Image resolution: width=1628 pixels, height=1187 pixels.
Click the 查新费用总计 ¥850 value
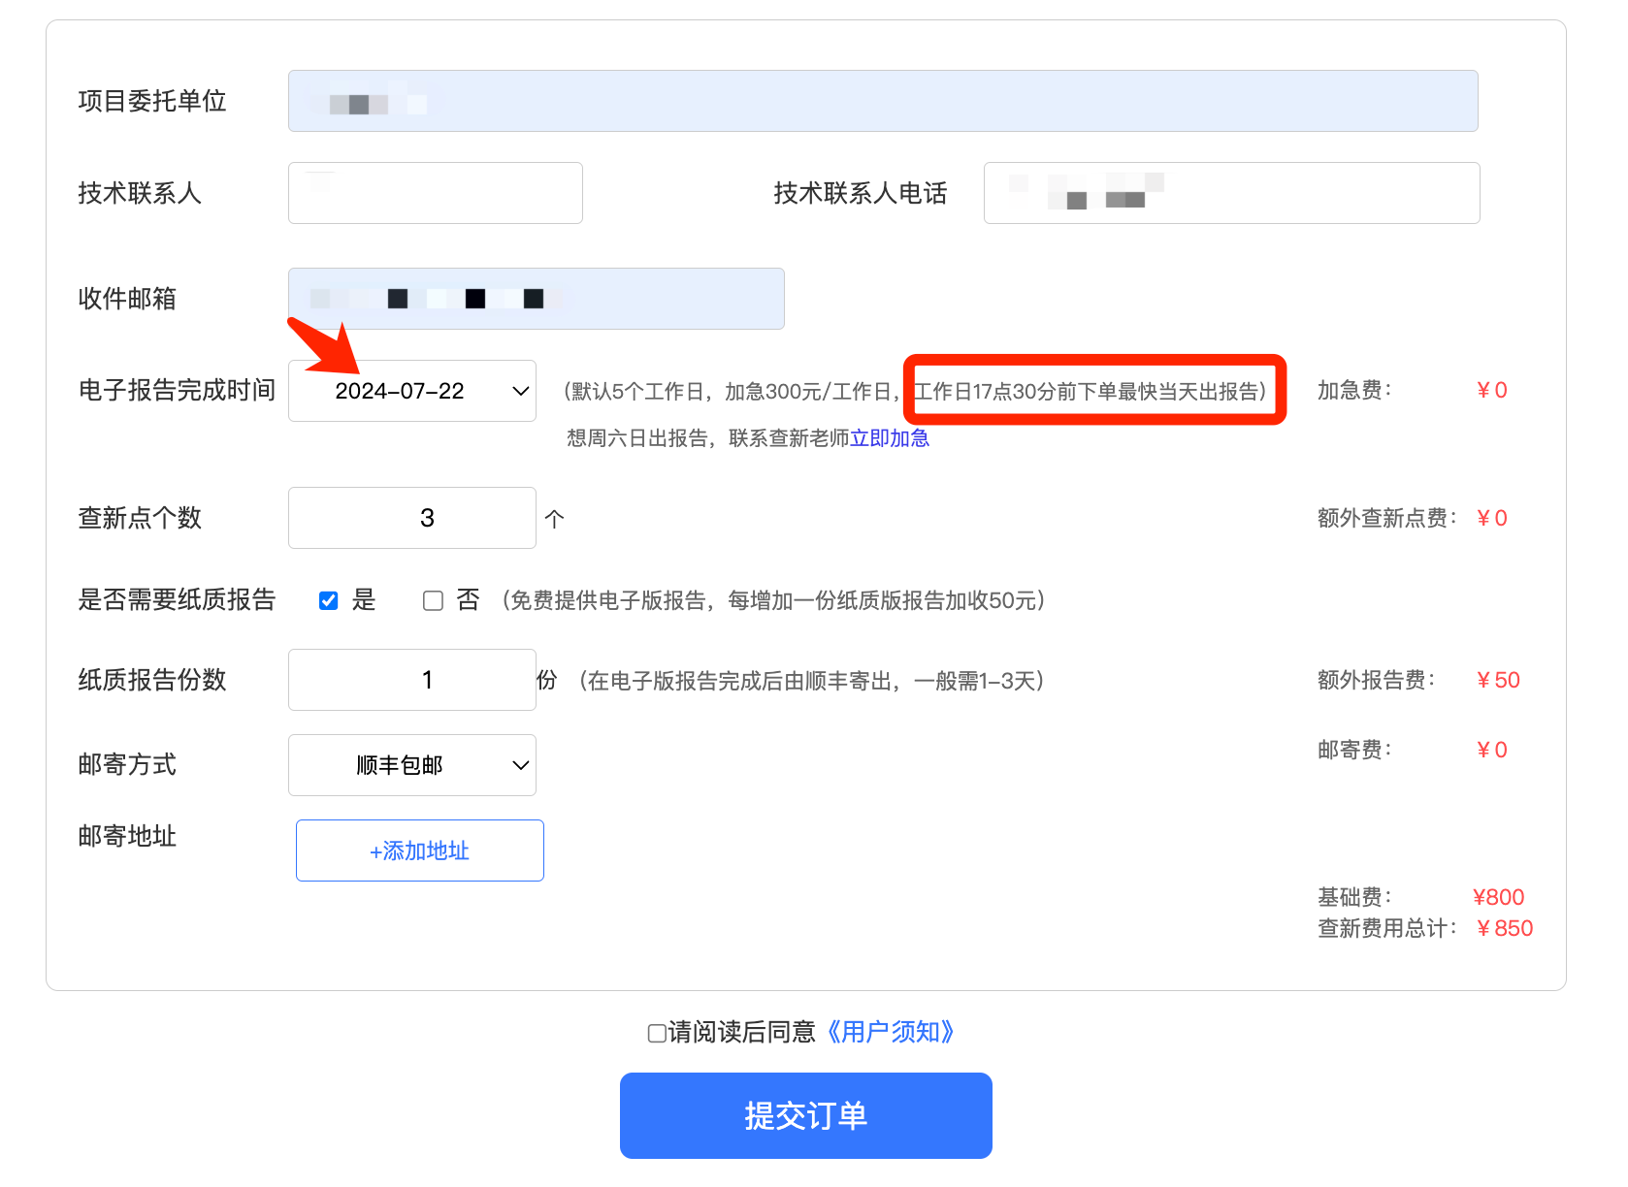point(1505,928)
